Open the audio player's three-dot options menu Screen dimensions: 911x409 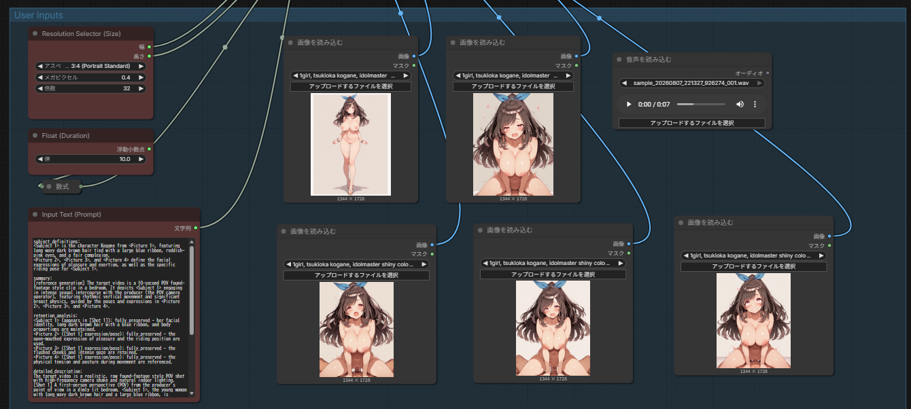click(755, 104)
